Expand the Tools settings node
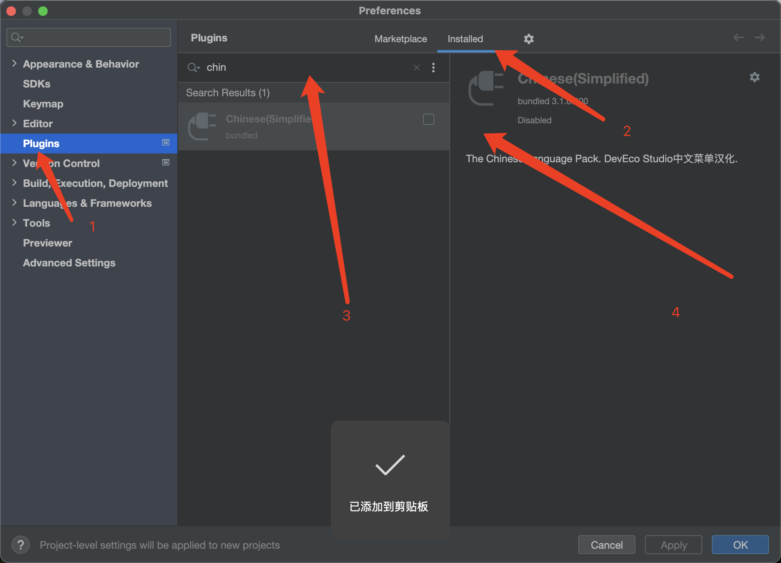The height and width of the screenshot is (563, 781). coord(14,223)
